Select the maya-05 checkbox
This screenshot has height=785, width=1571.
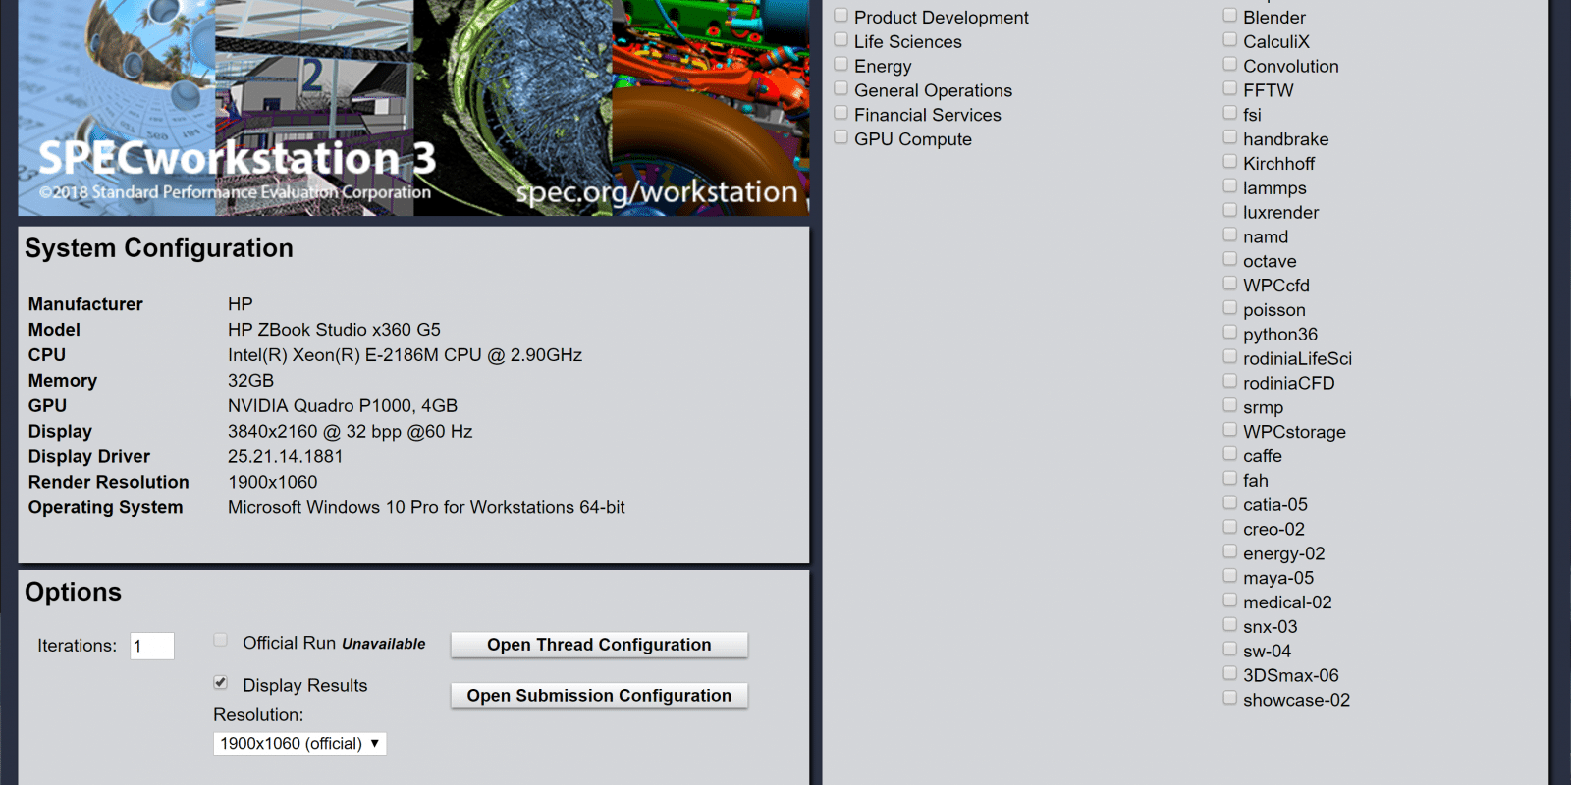(1230, 576)
